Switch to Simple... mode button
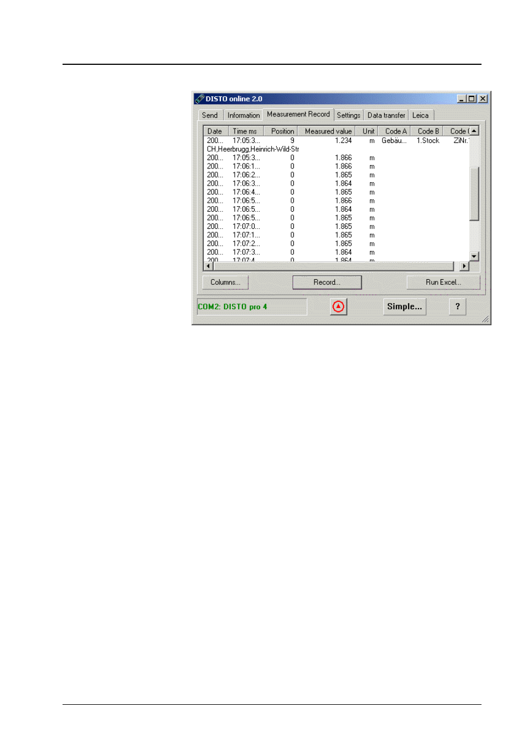 (405, 306)
